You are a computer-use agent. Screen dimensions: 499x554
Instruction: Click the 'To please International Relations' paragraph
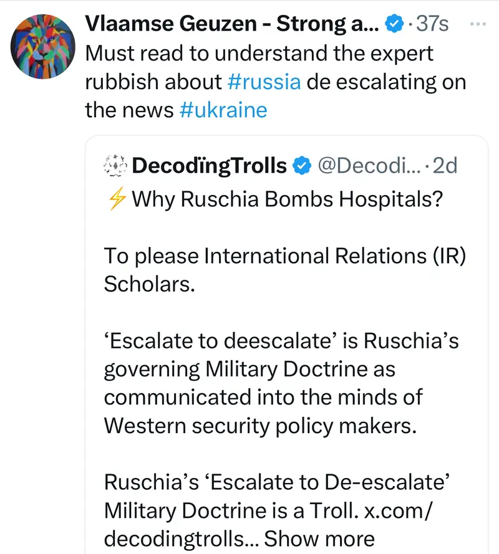point(284,270)
